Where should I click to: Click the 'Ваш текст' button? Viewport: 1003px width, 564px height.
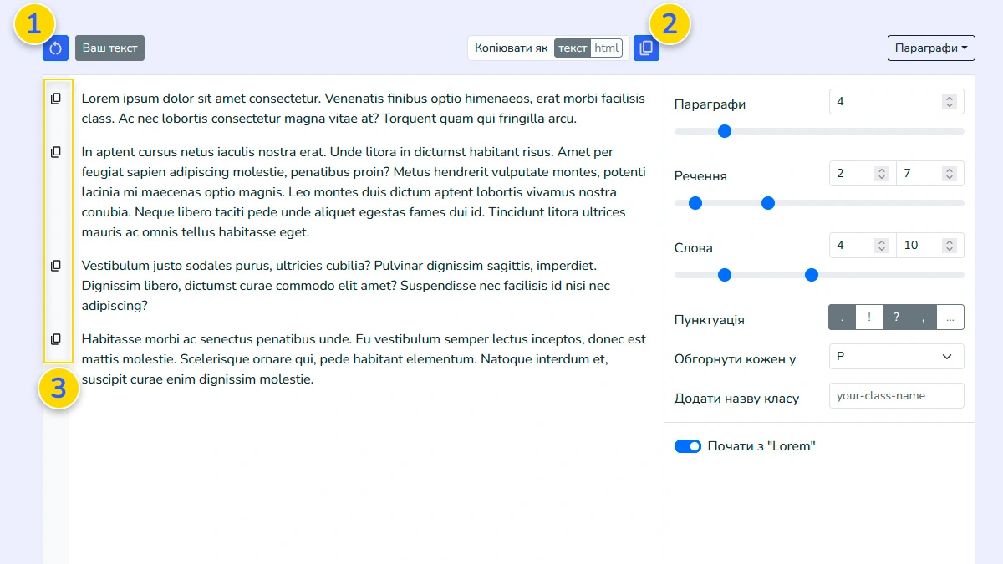point(109,48)
